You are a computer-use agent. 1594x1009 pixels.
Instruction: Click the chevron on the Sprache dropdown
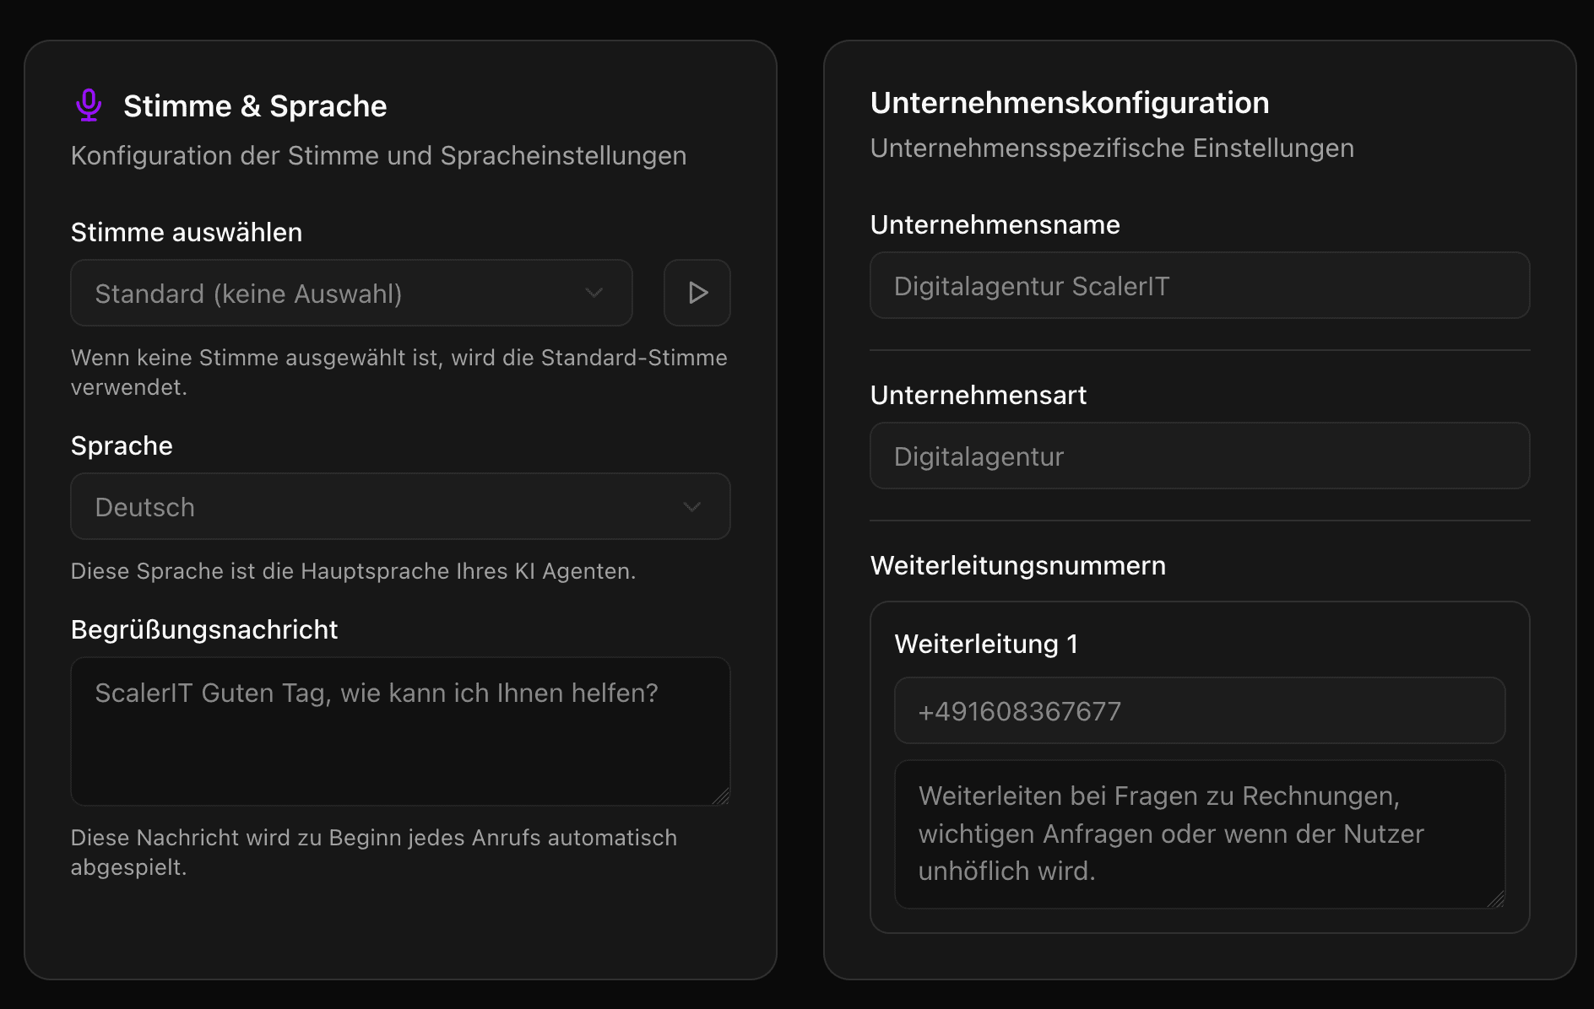coord(692,506)
